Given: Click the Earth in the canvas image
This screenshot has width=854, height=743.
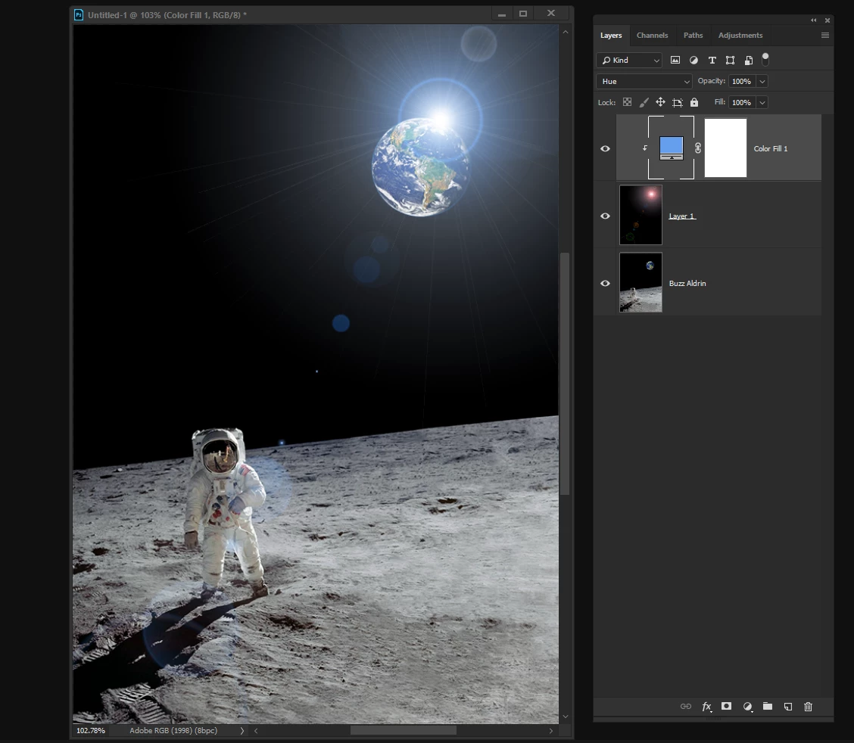Looking at the screenshot, I should [419, 167].
